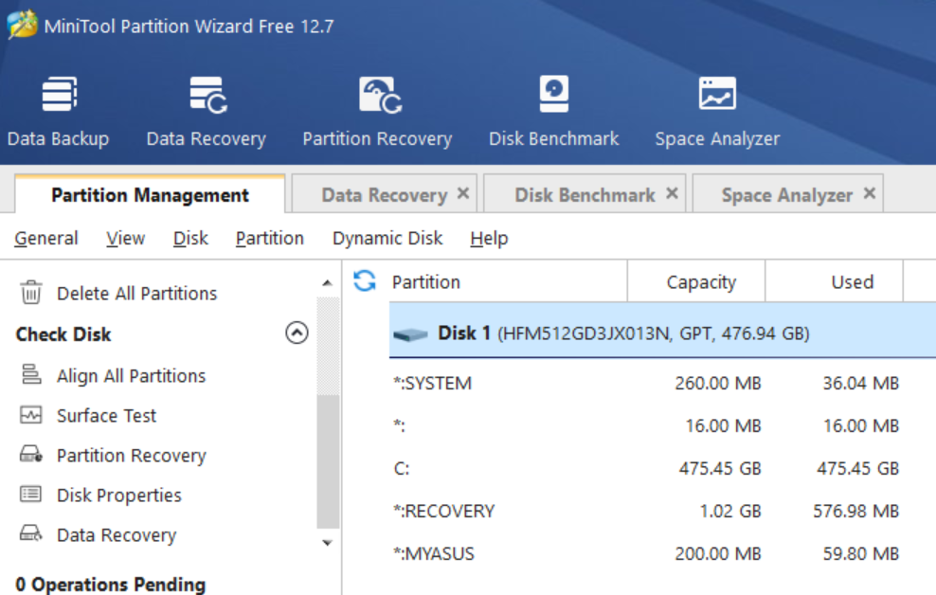The height and width of the screenshot is (595, 936).
Task: Choose Delete All Partitions action
Action: coord(136,293)
